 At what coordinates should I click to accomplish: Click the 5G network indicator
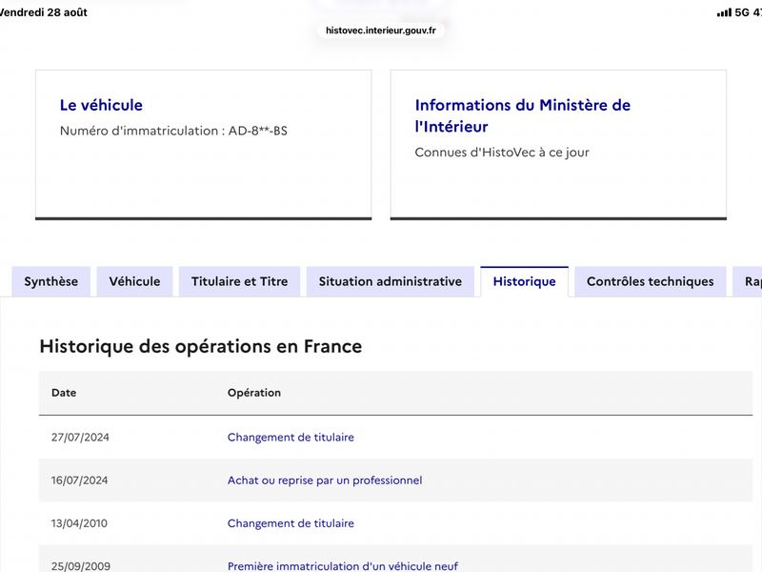tap(742, 12)
